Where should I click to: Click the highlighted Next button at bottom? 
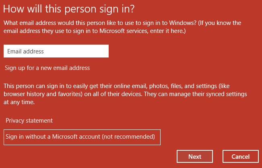click(x=195, y=157)
